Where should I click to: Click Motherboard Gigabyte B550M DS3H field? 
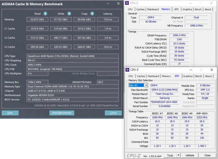[x=73, y=95]
